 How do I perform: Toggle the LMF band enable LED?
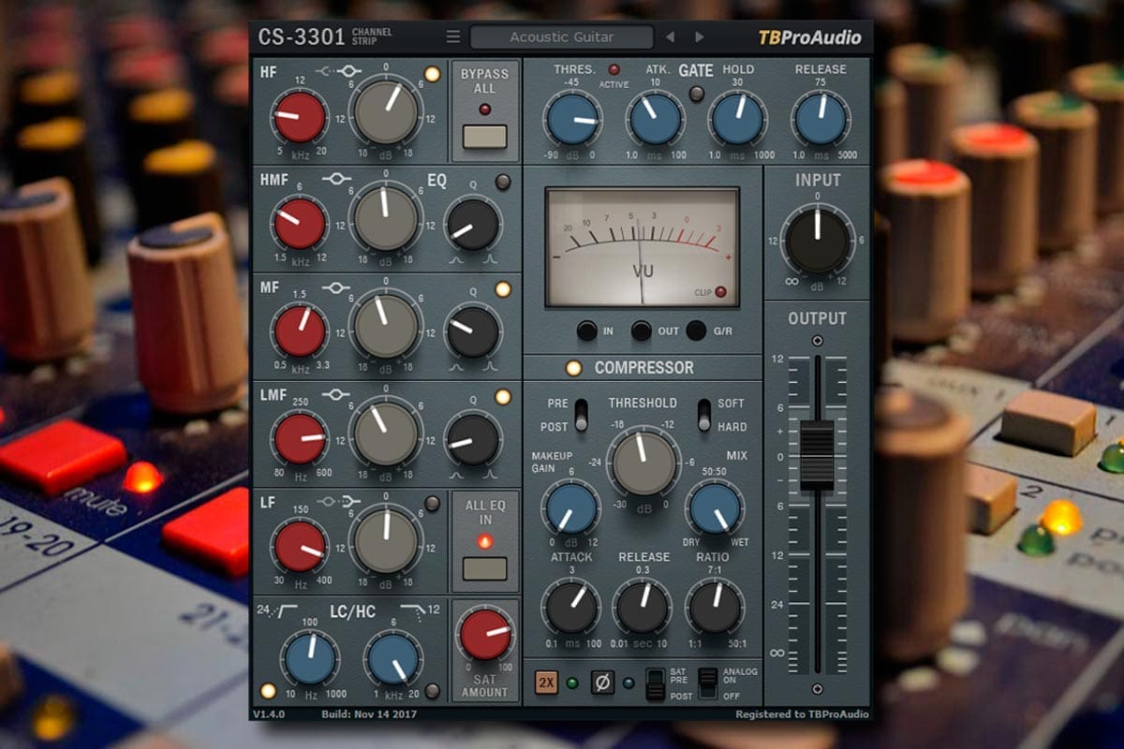point(503,397)
